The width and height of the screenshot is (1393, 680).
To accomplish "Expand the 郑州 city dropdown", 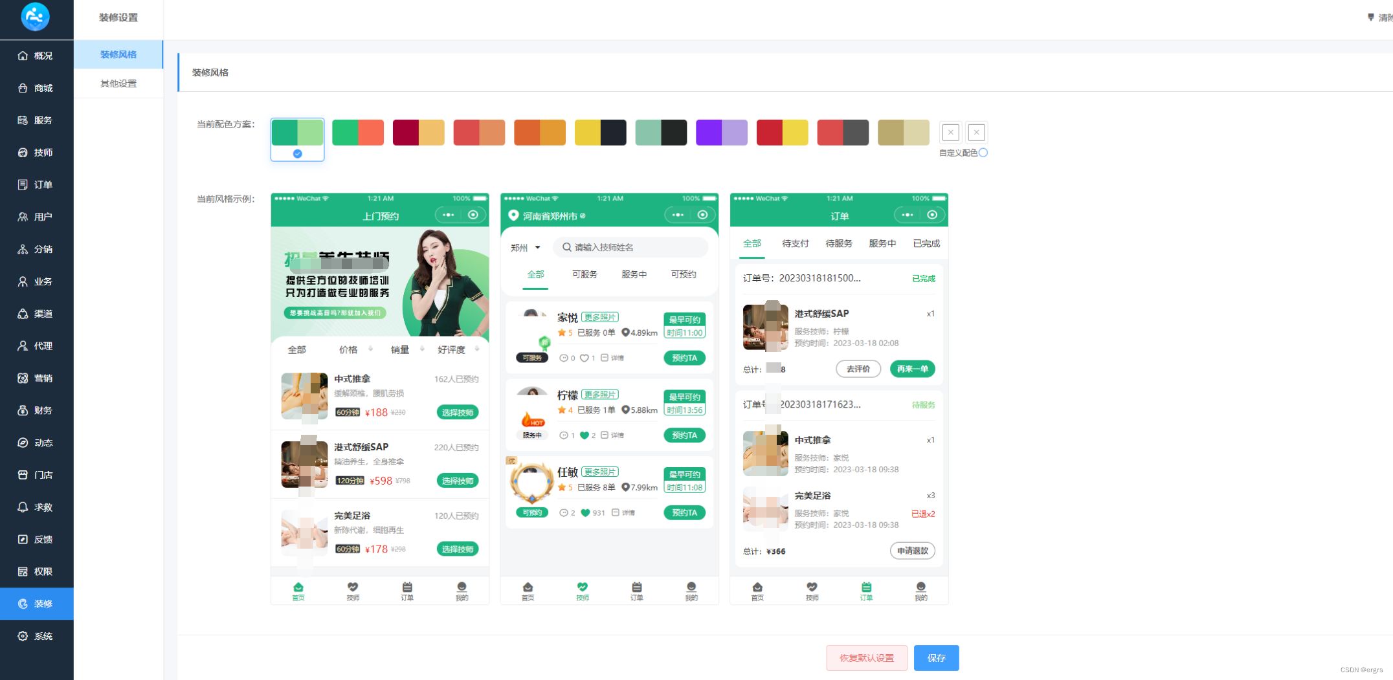I will click(x=526, y=248).
